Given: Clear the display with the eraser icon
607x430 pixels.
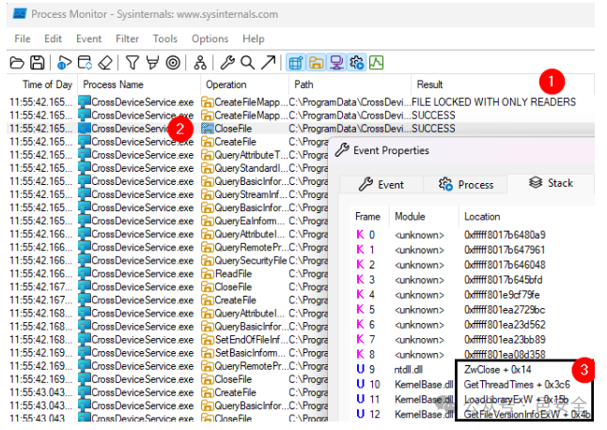Looking at the screenshot, I should pyautogui.click(x=105, y=63).
